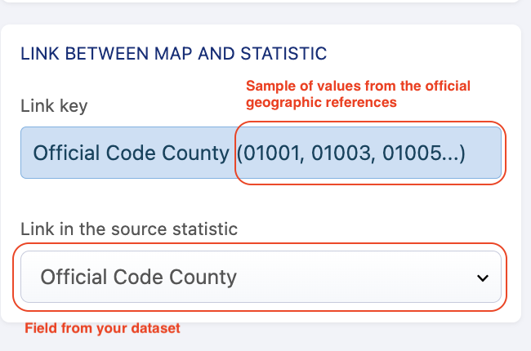Image resolution: width=531 pixels, height=351 pixels.
Task: Click the Link in the source statistic label
Action: coord(129,229)
